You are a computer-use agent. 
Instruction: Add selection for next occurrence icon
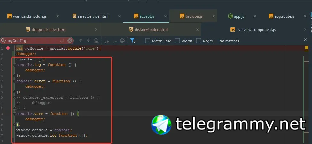coord(107,41)
